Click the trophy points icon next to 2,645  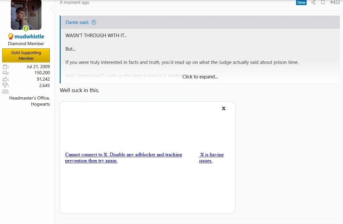point(5,85)
